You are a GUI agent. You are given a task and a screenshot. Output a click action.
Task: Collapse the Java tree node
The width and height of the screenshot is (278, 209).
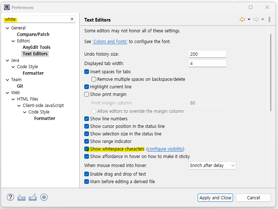[7, 60]
